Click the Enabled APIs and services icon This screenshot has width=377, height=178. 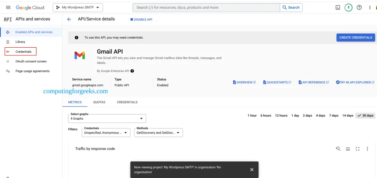click(x=8, y=32)
